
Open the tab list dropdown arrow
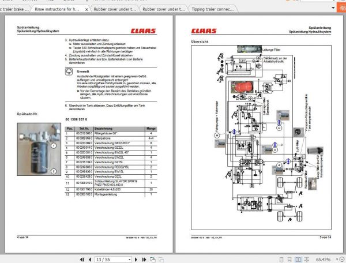tap(333, 8)
